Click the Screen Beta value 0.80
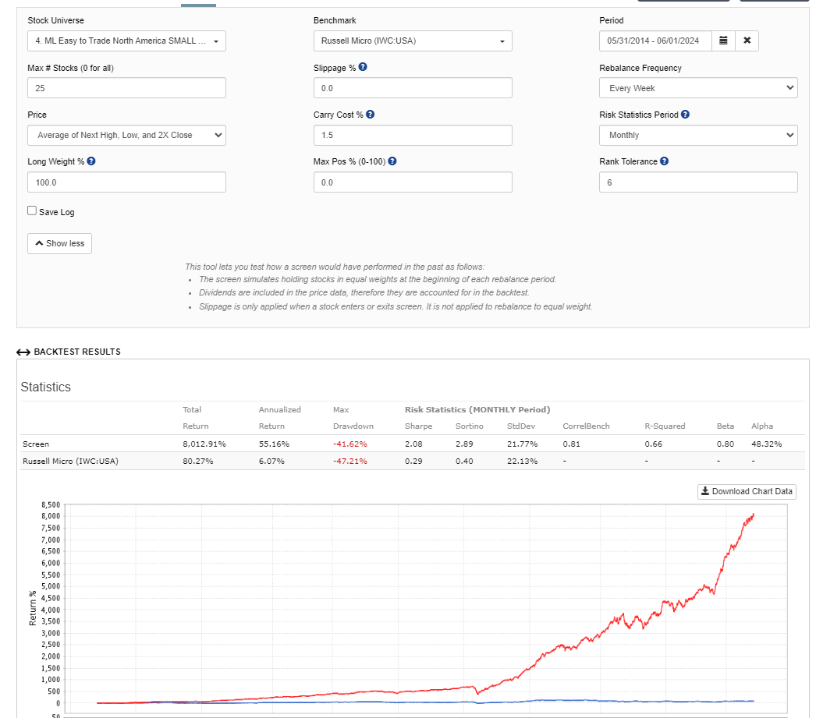Image resolution: width=816 pixels, height=718 pixels. 726,444
